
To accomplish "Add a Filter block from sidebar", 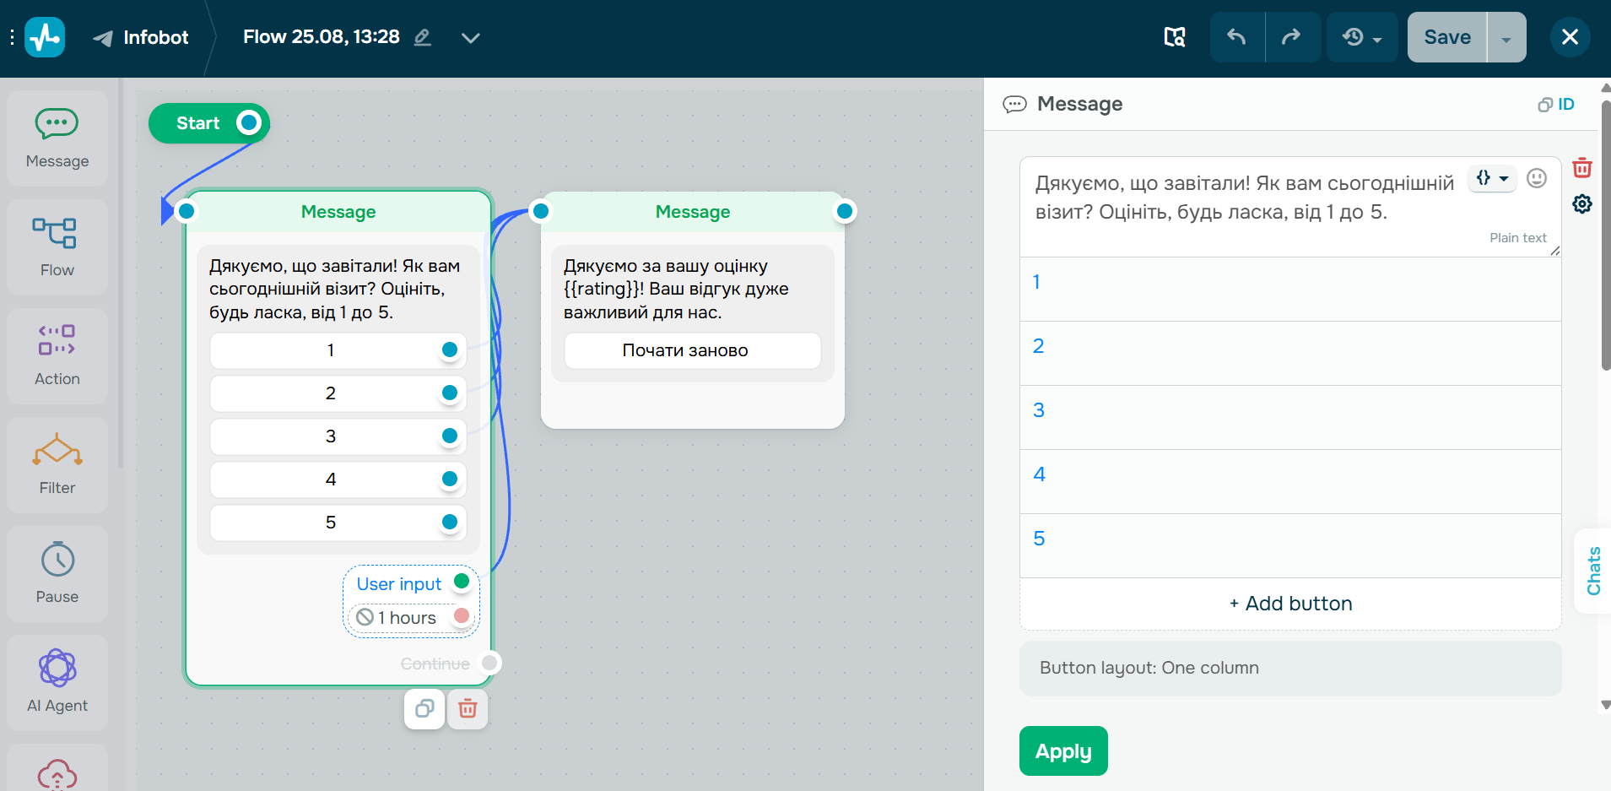I will click(x=57, y=465).
